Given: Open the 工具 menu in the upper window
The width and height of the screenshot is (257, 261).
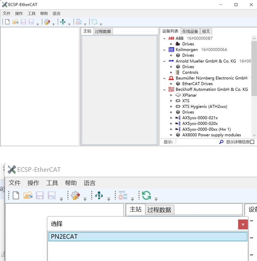Looking at the screenshot, I should click(31, 14).
